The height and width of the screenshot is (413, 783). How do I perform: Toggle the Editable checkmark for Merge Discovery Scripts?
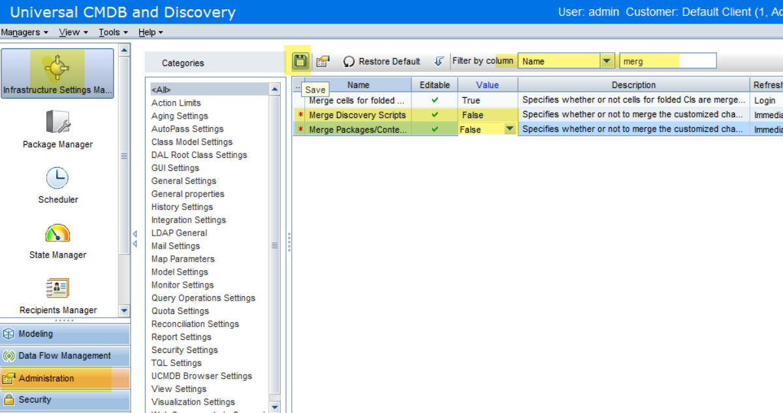tap(434, 114)
